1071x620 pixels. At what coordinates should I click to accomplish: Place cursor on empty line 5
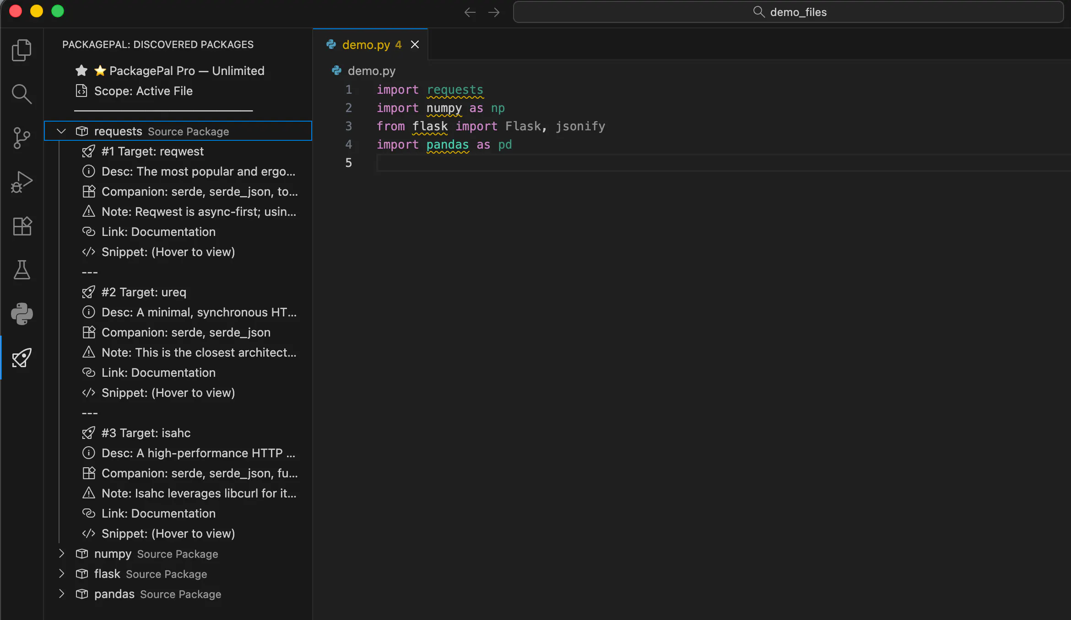(x=723, y=163)
